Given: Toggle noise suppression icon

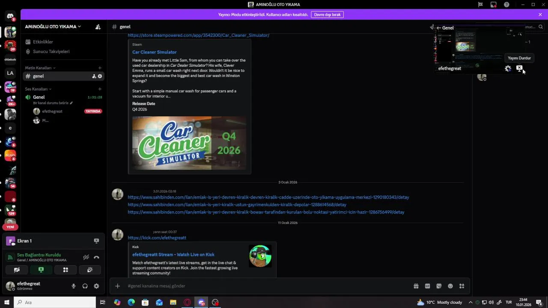Looking at the screenshot, I should coord(86,257).
